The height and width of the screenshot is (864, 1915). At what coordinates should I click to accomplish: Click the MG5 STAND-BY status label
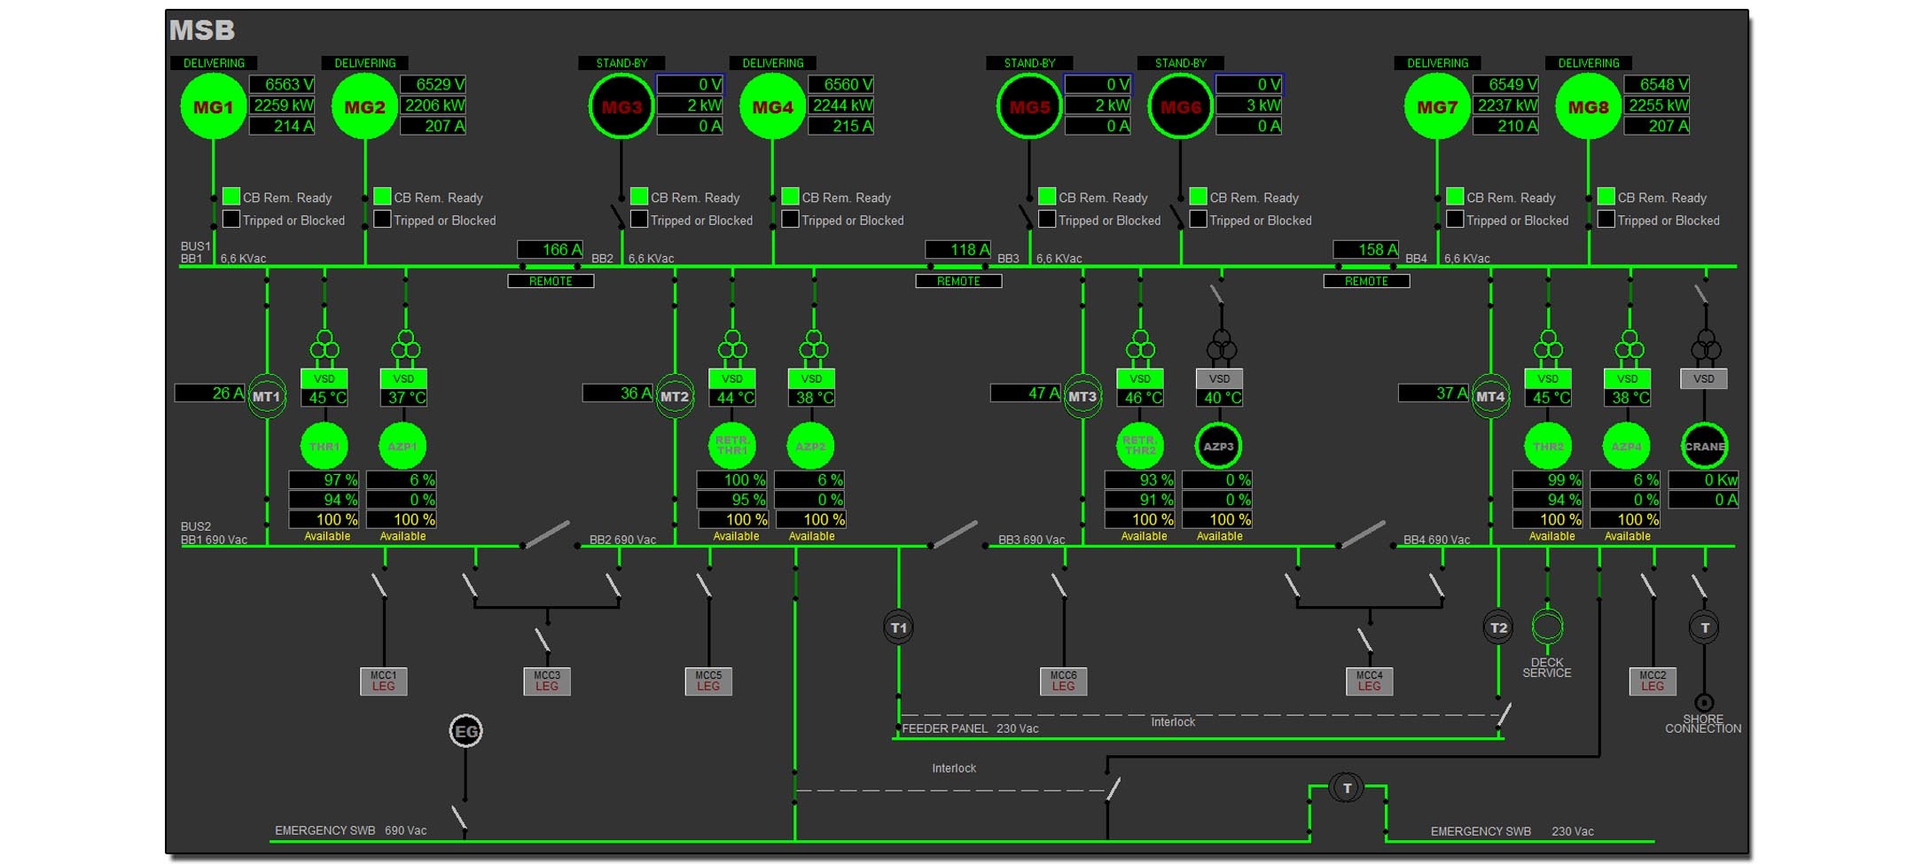point(1029,63)
